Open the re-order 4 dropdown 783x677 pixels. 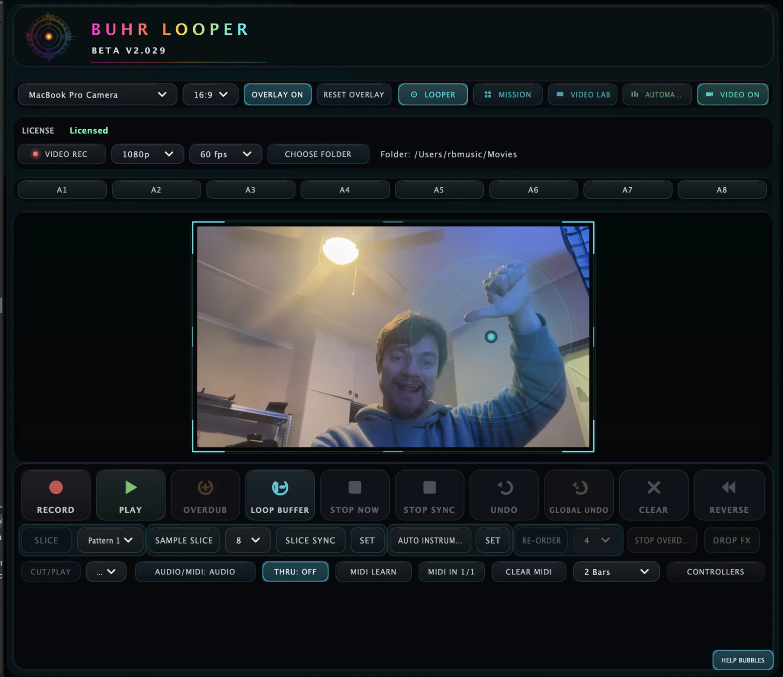[x=597, y=540]
